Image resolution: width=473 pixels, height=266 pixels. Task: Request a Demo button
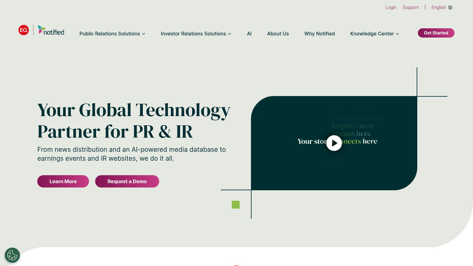(127, 181)
